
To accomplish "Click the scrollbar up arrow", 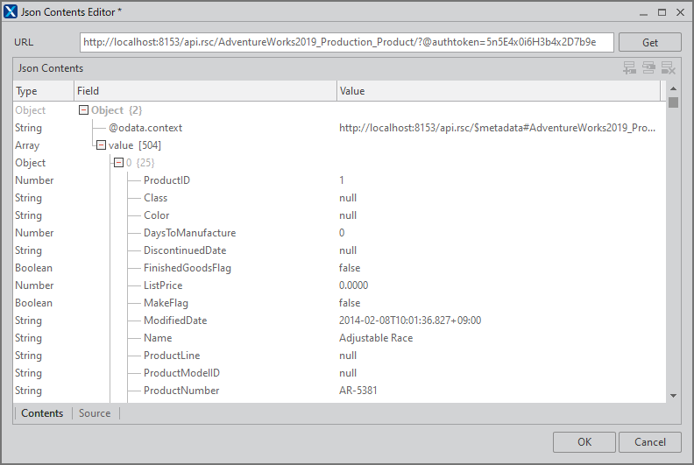I will (x=673, y=89).
